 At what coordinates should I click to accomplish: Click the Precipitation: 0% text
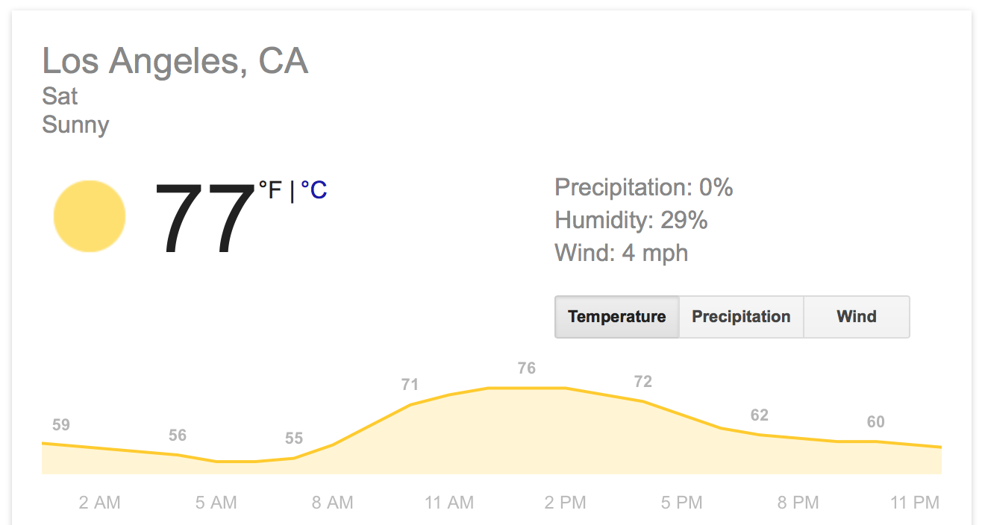click(643, 187)
